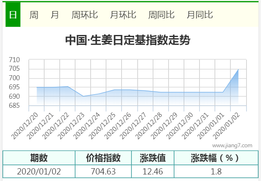Open the 周环比 tab

pyautogui.click(x=85, y=15)
